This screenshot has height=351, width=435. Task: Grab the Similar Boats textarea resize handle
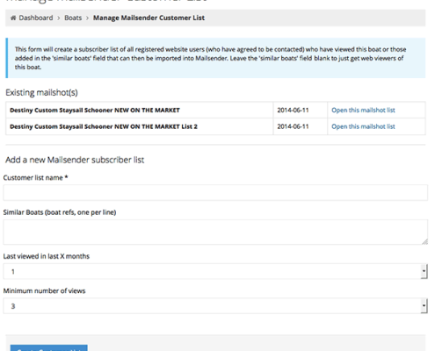point(425,241)
